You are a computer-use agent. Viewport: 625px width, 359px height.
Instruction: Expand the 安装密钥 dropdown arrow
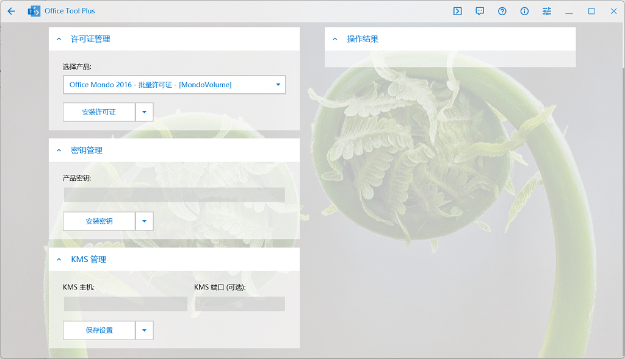[144, 221]
